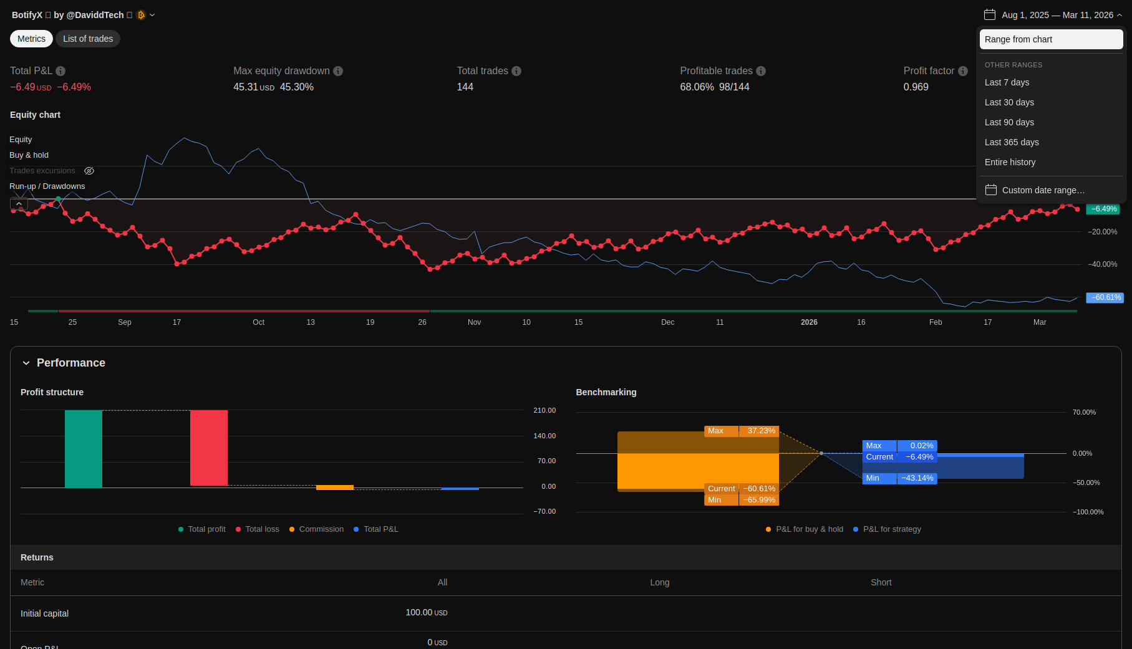Click the −60.61% buy & hold label
Screen dimensions: 1132x649
click(1105, 298)
